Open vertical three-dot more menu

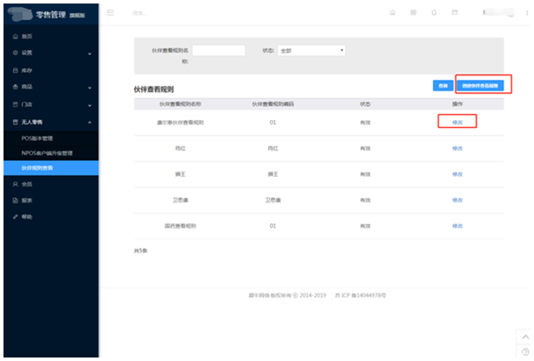(527, 12)
